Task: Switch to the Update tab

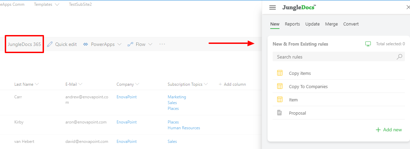Action: tap(313, 24)
